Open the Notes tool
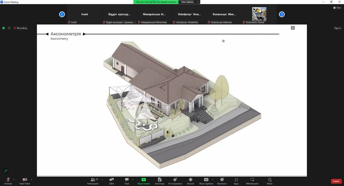 270,181
